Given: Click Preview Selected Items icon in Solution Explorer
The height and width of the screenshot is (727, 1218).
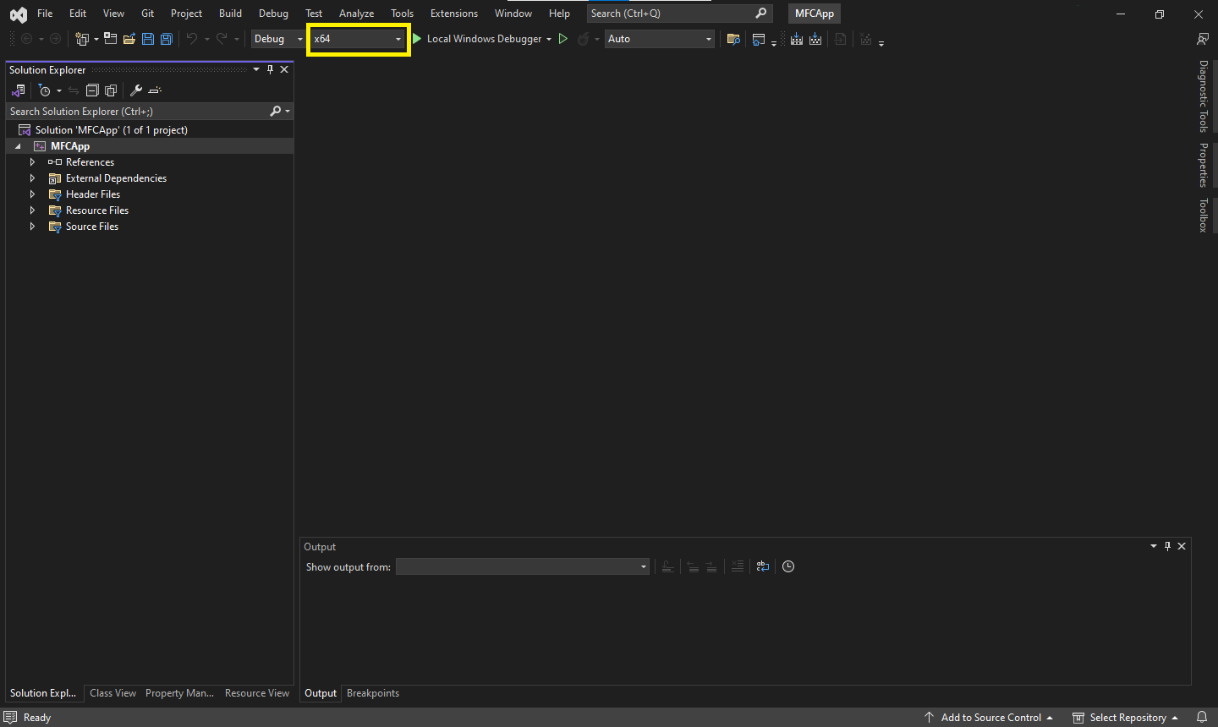Looking at the screenshot, I should point(155,90).
